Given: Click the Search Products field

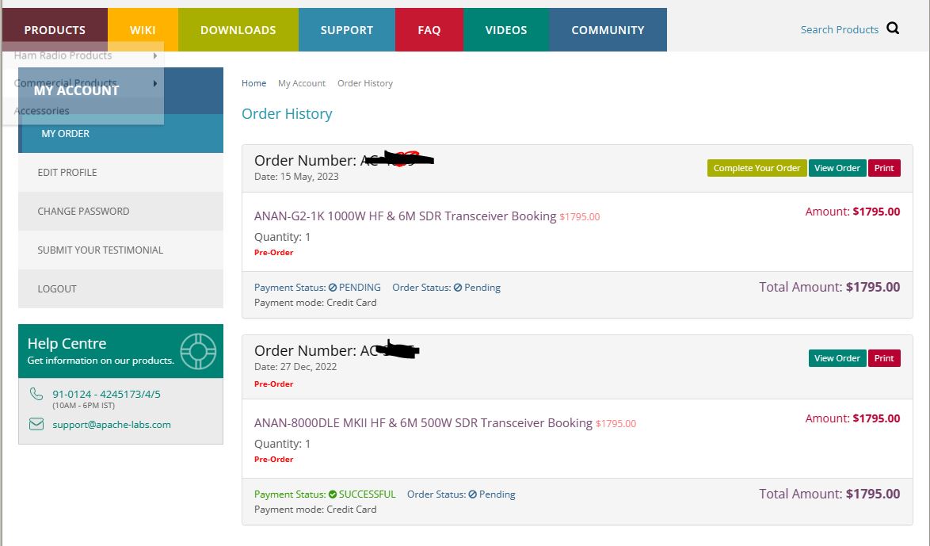Looking at the screenshot, I should 839,29.
